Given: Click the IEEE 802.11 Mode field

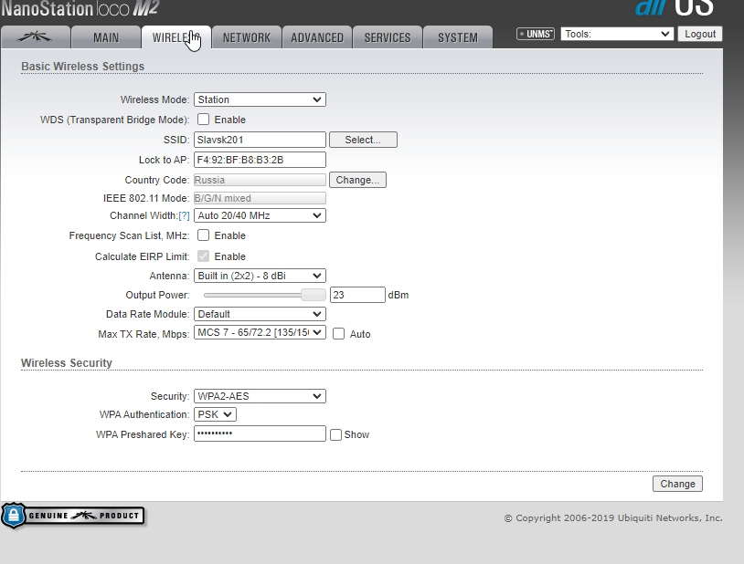Looking at the screenshot, I should pos(260,198).
